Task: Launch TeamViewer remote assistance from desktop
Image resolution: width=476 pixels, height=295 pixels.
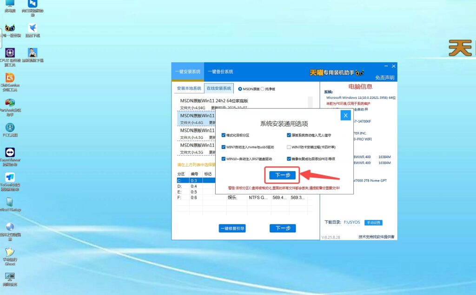Action: tap(9, 153)
